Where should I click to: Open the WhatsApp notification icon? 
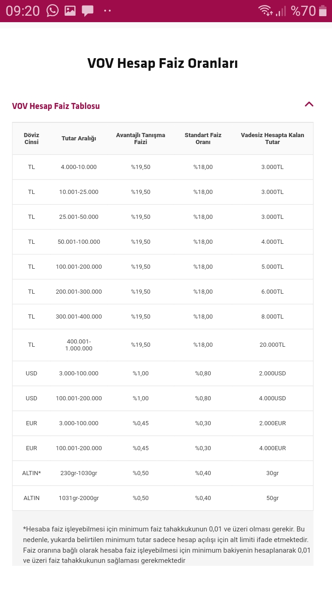[x=53, y=11]
